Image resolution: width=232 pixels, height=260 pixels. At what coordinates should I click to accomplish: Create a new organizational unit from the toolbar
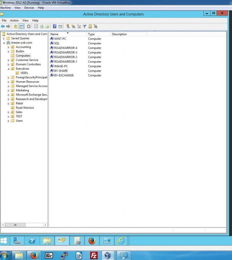pyautogui.click(x=79, y=26)
